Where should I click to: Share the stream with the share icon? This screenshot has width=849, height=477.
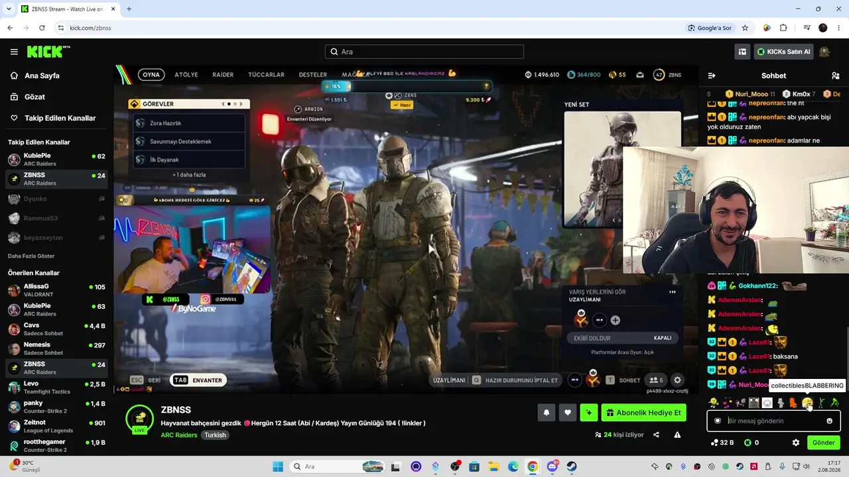coord(656,435)
